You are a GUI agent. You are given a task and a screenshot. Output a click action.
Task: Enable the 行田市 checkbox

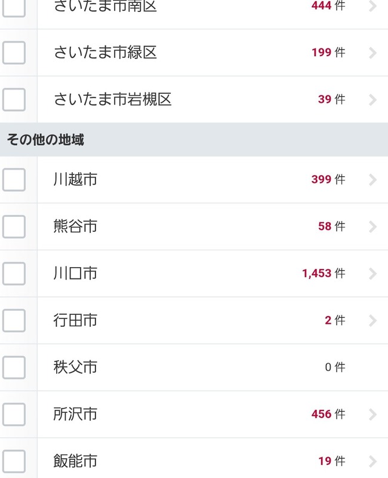(x=14, y=320)
